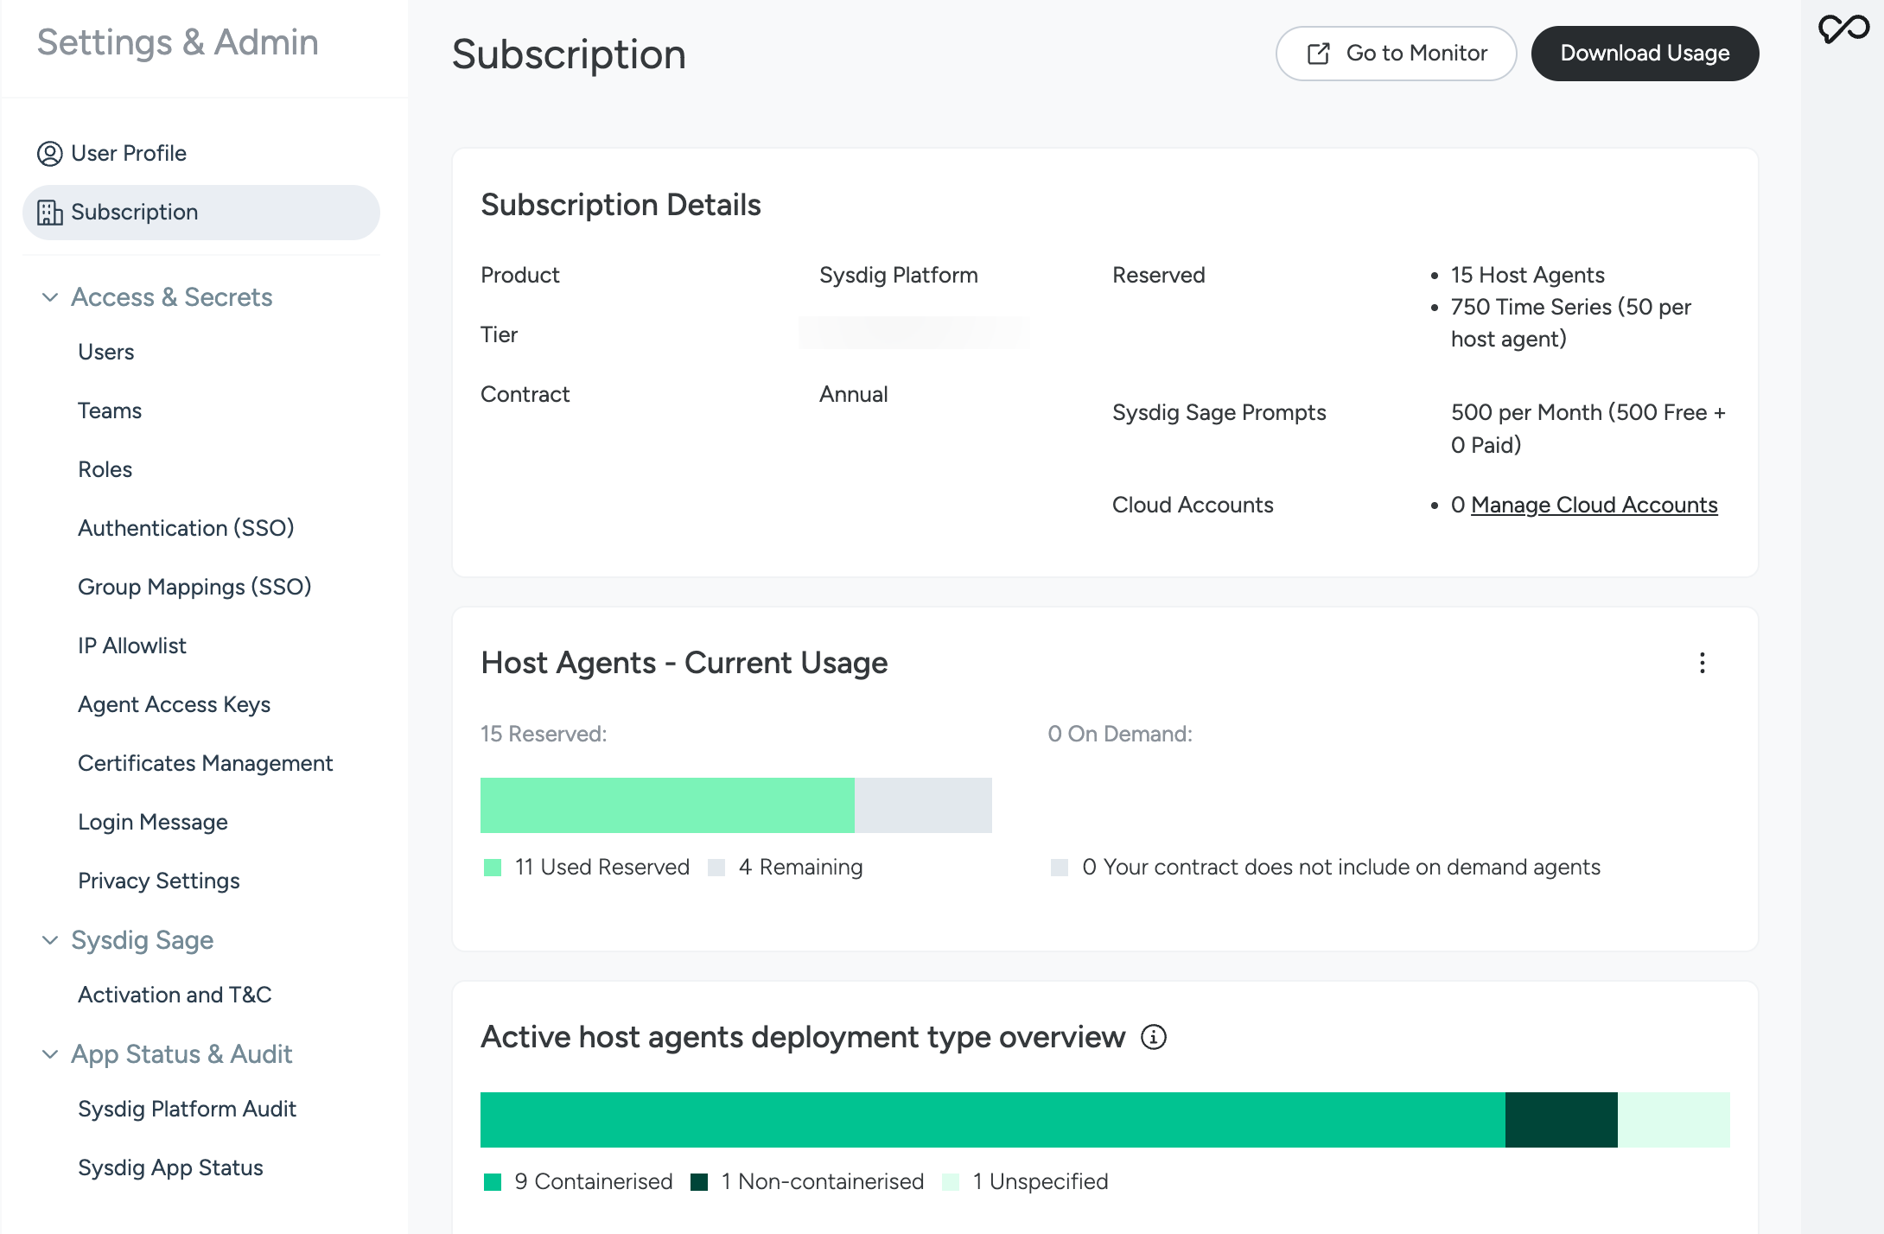Screen dimensions: 1884x1234
Task: Click the '750 Time Series' bullet text
Action: (x=1571, y=323)
